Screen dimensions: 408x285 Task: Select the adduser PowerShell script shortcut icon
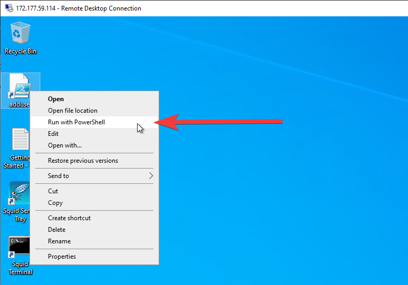tap(20, 86)
